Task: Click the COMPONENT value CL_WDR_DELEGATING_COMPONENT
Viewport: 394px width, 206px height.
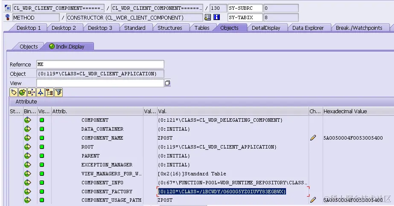Action: click(x=220, y=120)
